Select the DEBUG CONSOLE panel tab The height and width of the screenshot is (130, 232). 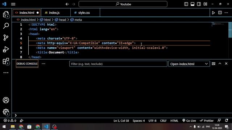(27, 64)
